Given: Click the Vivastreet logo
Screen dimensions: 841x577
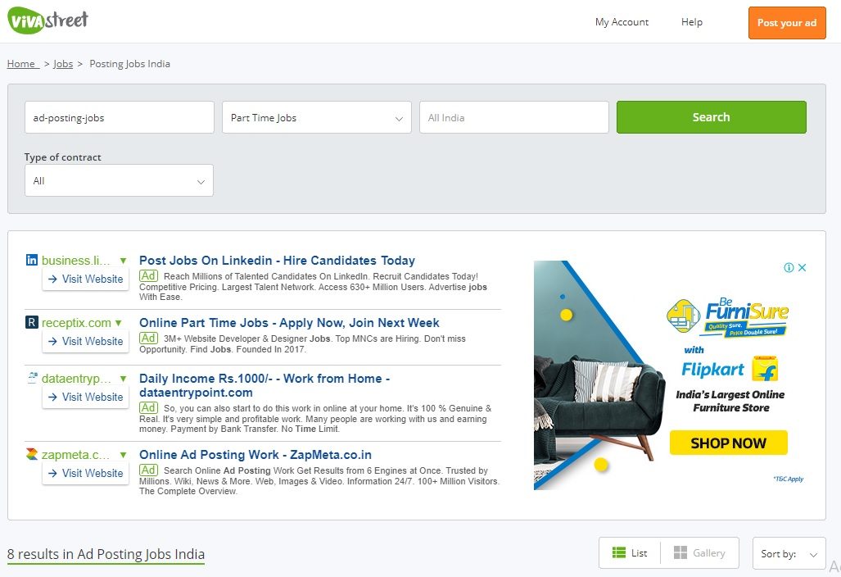Looking at the screenshot, I should [x=47, y=20].
